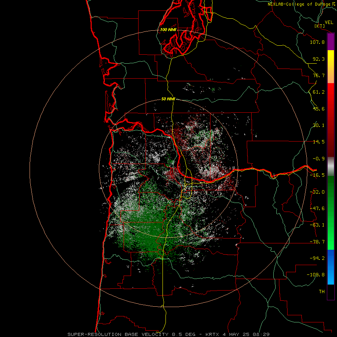The image size is (337, 337).
Task: Click the product caption text SUPER-RESOLUTION BASE VELOCITY
Action: click(x=118, y=334)
